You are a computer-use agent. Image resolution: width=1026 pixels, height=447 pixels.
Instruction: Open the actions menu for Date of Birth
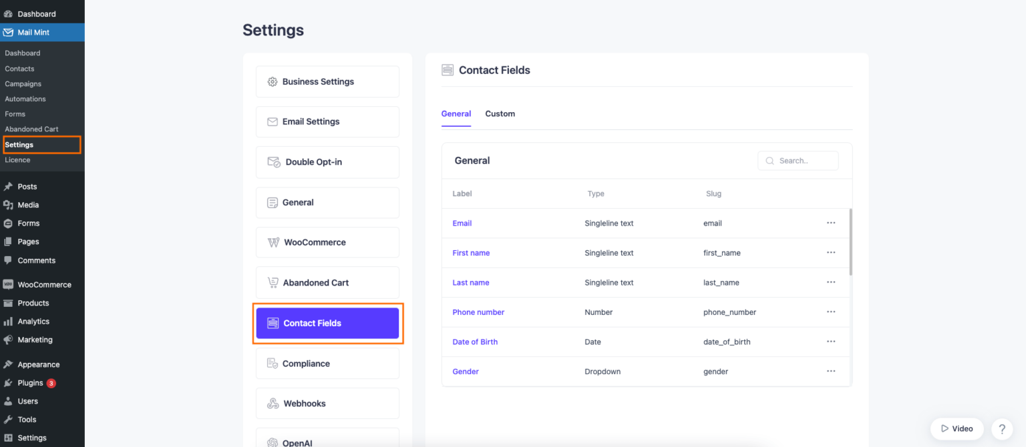coord(831,342)
